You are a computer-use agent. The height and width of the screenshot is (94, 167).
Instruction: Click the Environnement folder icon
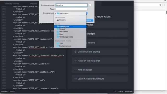(58, 46)
